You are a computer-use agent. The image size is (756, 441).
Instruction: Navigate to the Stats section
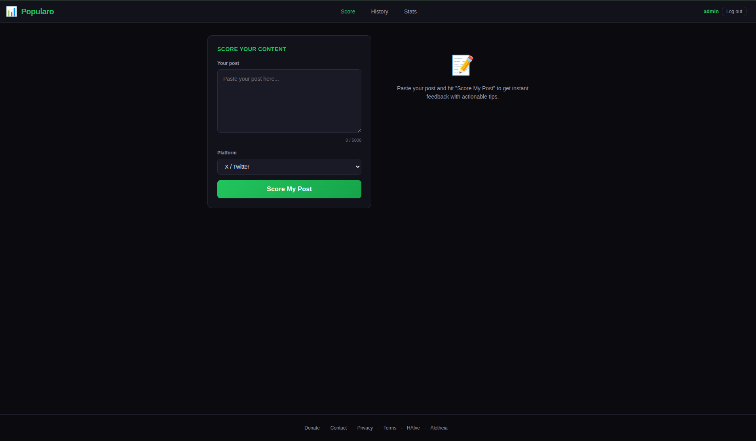click(410, 11)
